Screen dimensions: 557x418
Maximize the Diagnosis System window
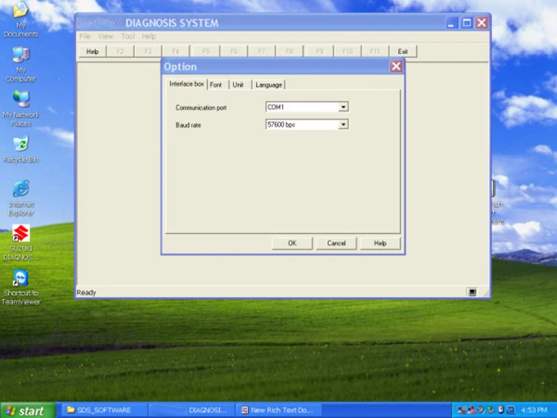coord(466,23)
